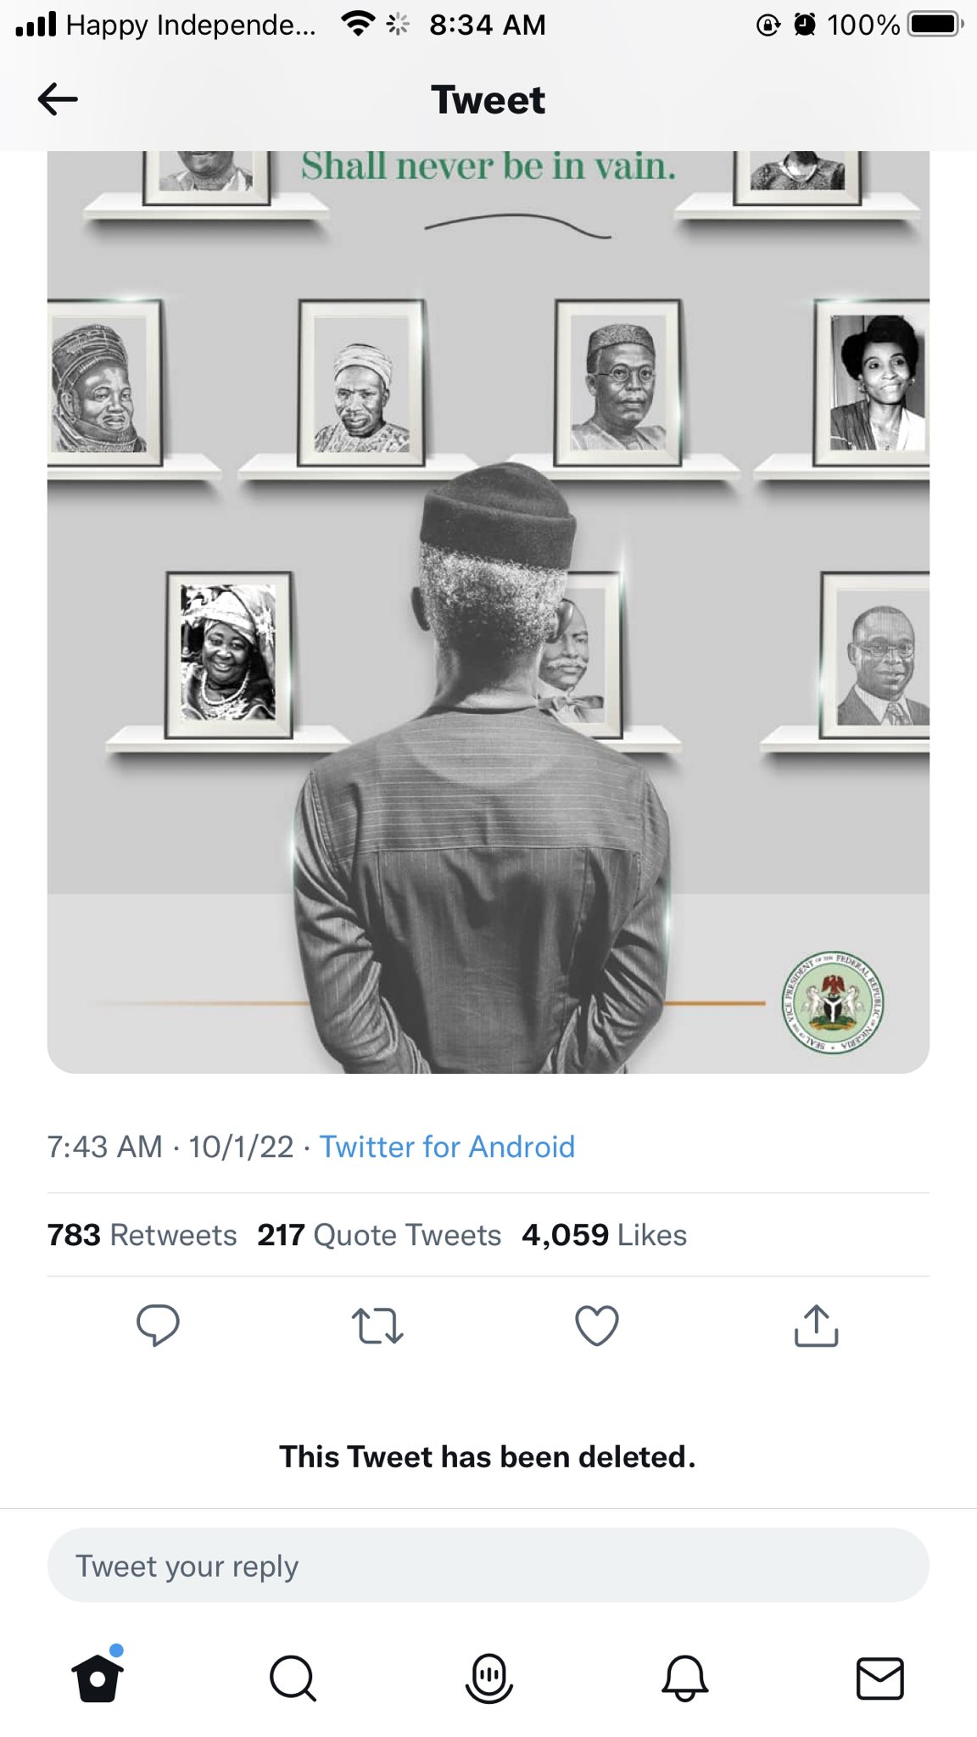
Task: Tap the reply speech bubble icon
Action: [158, 1325]
